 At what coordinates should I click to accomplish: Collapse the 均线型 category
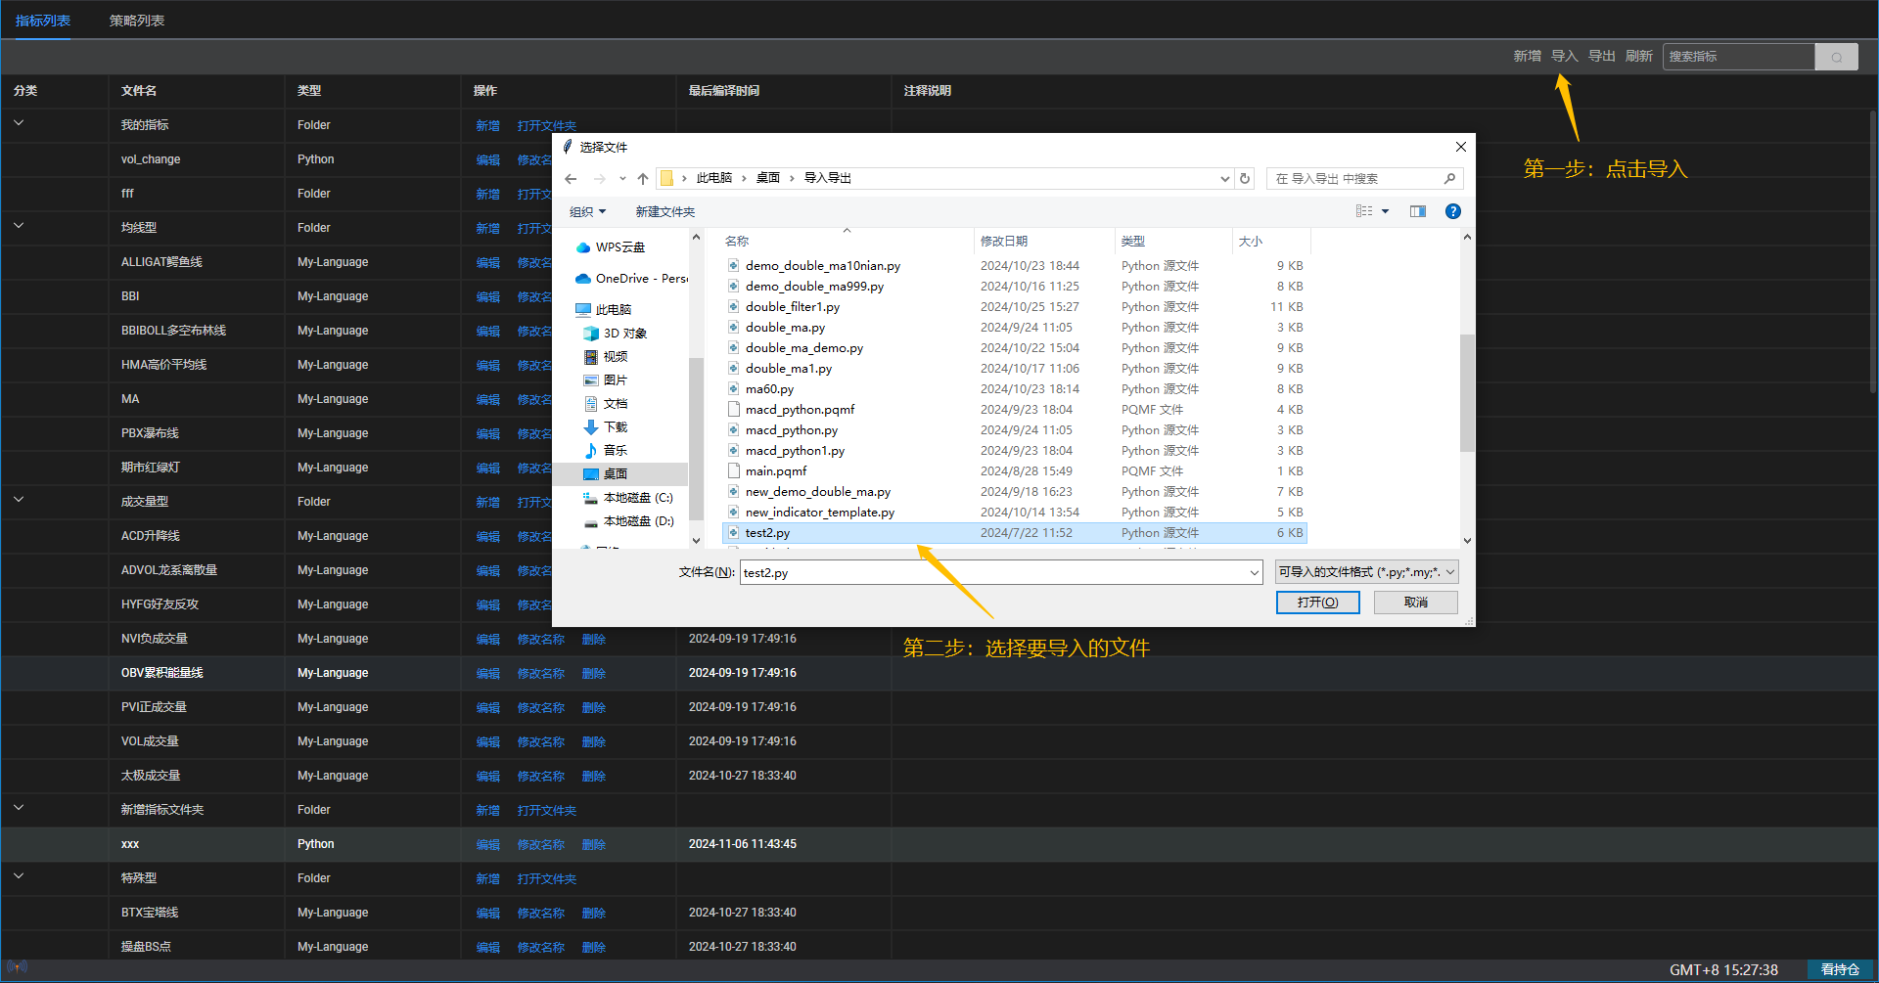tap(19, 226)
